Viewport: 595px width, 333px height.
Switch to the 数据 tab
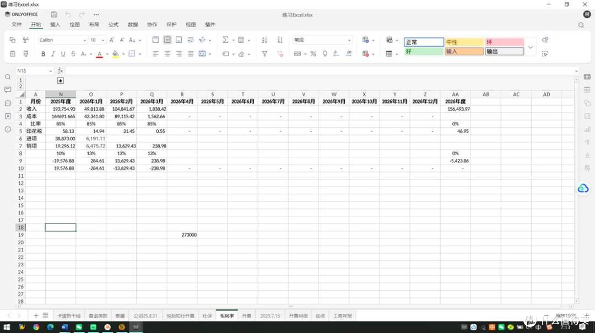click(x=132, y=24)
